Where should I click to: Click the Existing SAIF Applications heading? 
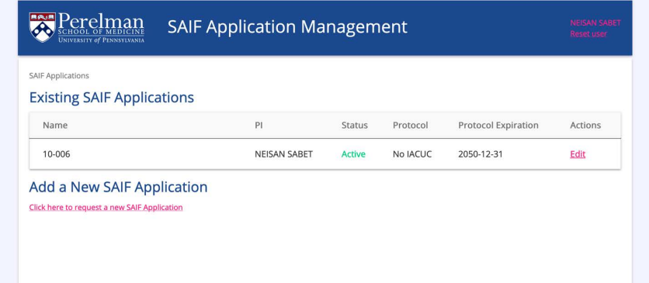pos(111,98)
